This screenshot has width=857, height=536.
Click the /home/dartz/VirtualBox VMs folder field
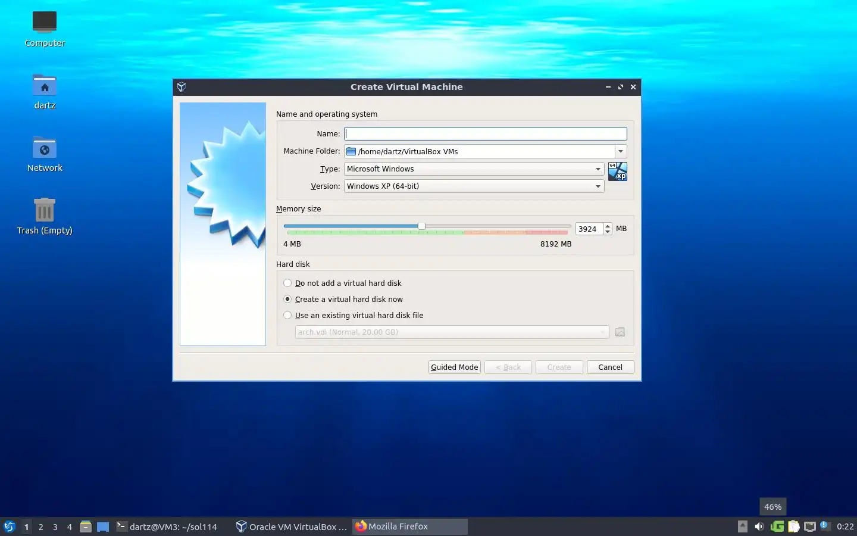pyautogui.click(x=479, y=151)
